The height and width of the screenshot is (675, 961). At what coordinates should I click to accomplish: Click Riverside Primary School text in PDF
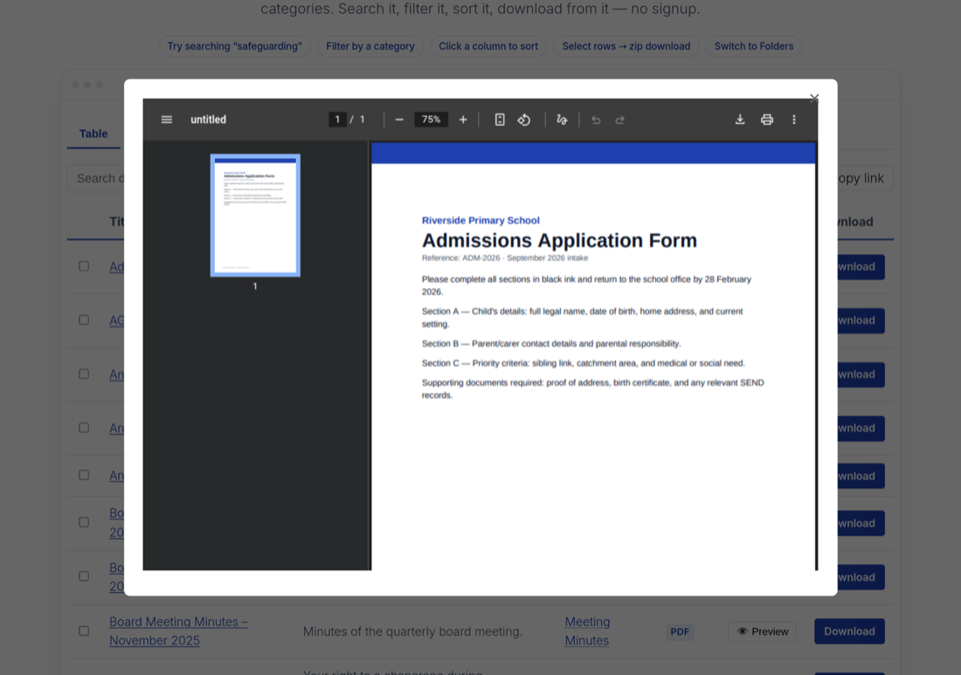480,221
